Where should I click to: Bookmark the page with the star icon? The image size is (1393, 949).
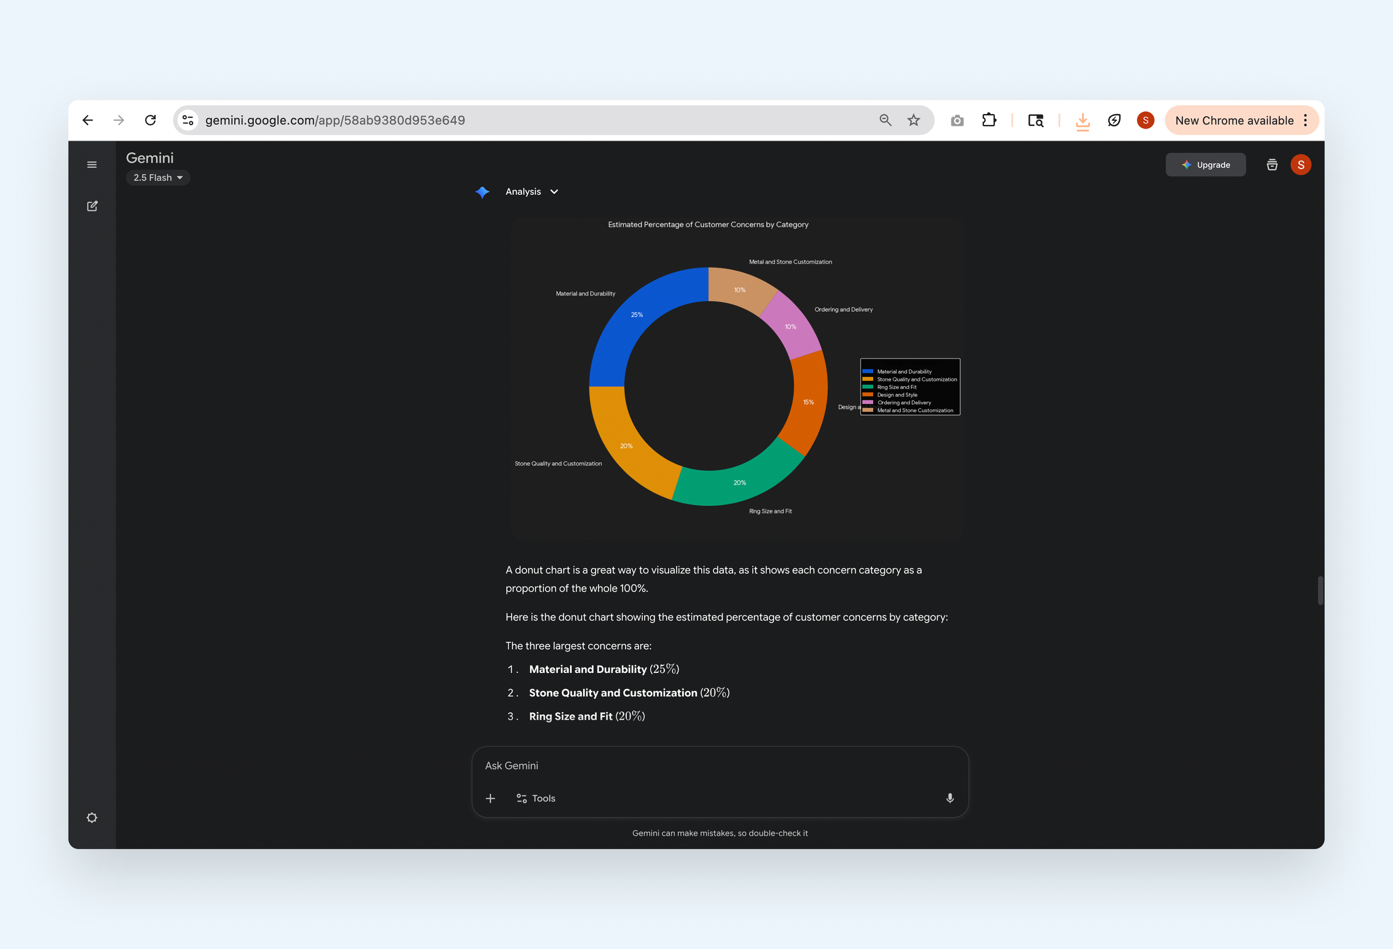pos(913,120)
